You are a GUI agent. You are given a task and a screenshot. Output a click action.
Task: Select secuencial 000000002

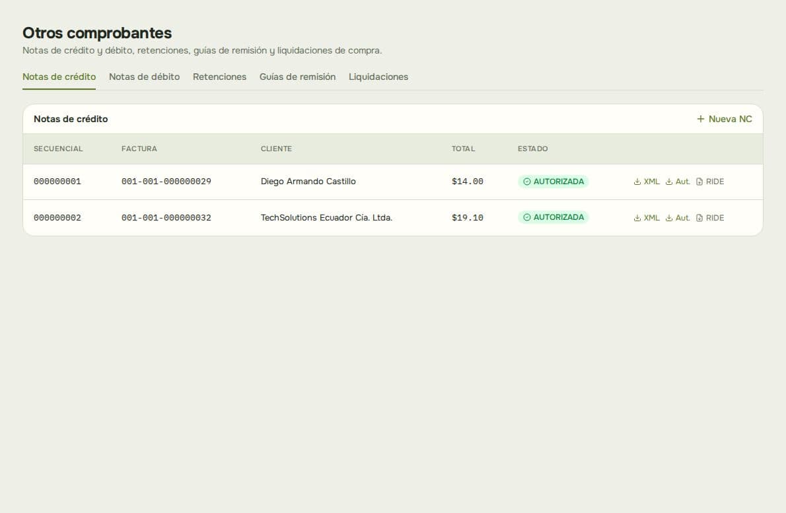coord(57,217)
